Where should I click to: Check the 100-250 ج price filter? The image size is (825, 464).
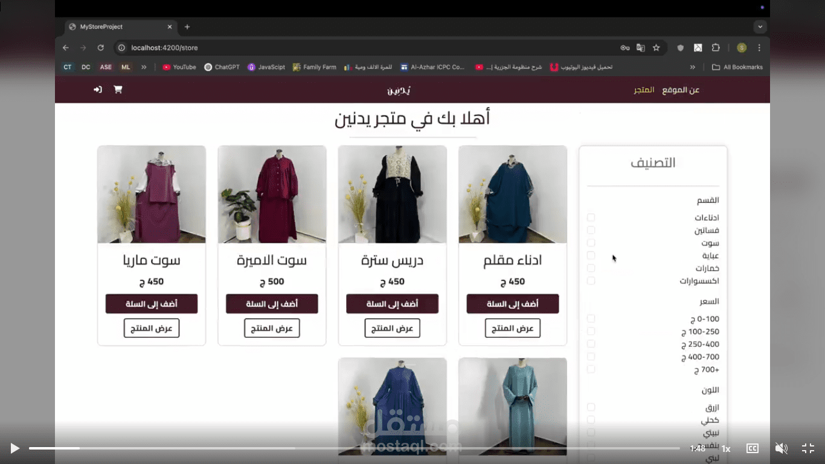point(591,331)
